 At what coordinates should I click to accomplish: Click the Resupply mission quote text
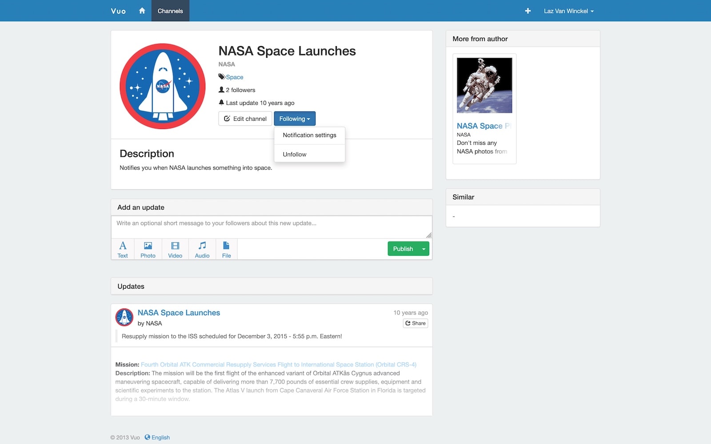(x=232, y=336)
